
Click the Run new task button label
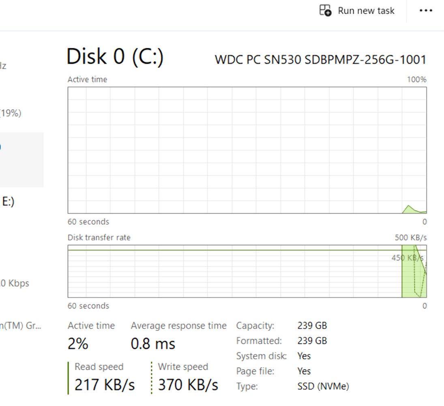click(x=366, y=11)
